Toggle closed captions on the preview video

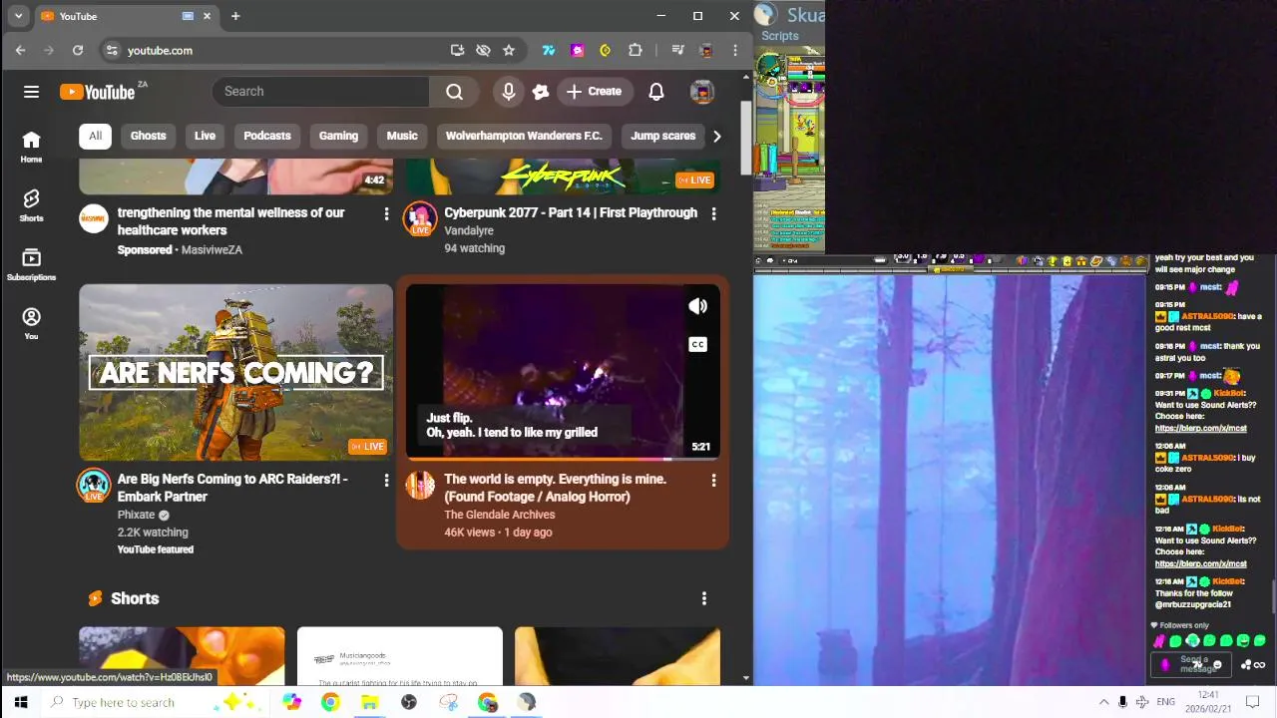tap(698, 345)
